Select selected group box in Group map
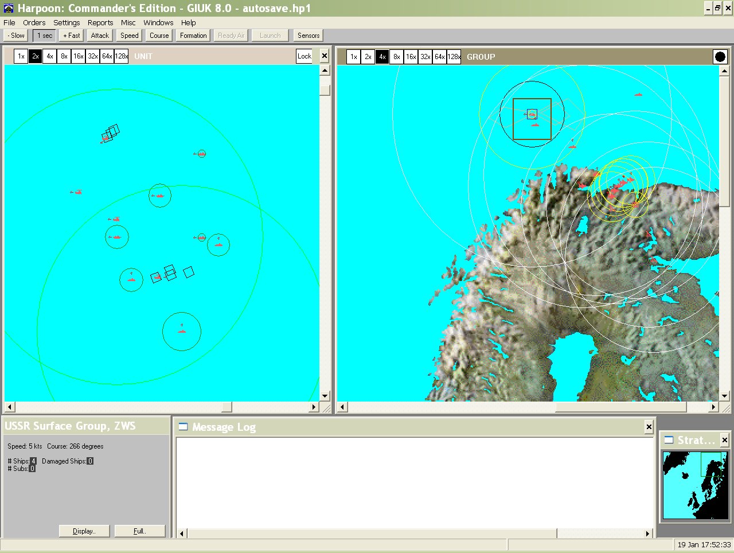This screenshot has height=553, width=734. tap(532, 119)
